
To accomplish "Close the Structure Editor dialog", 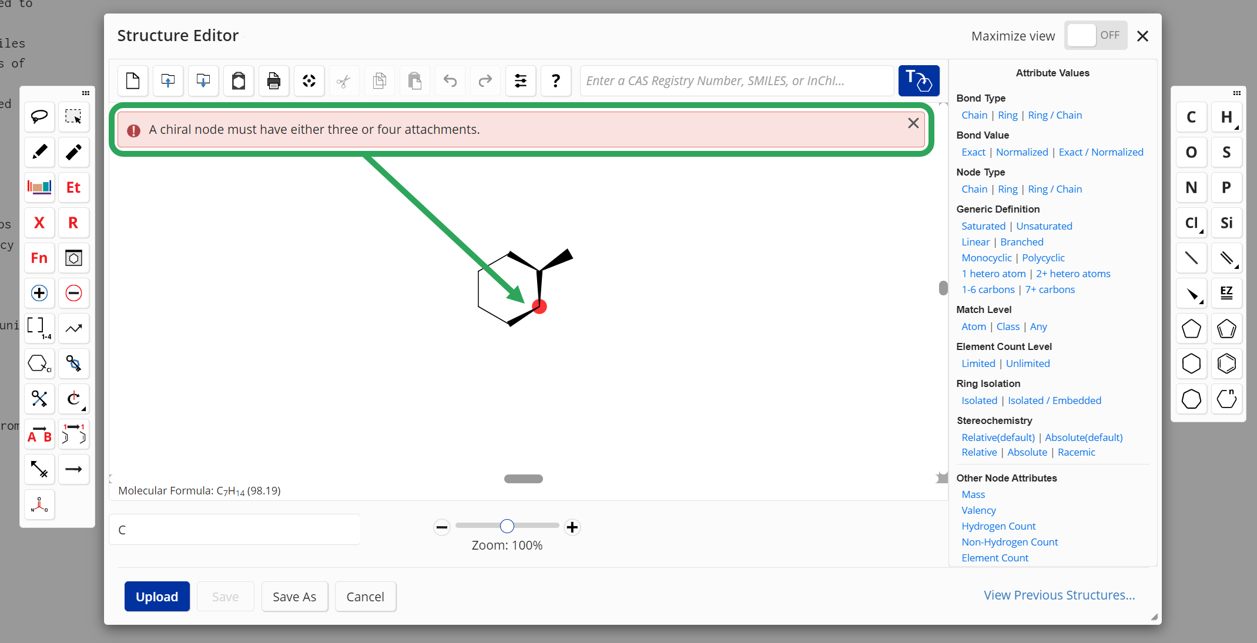I will click(1142, 36).
